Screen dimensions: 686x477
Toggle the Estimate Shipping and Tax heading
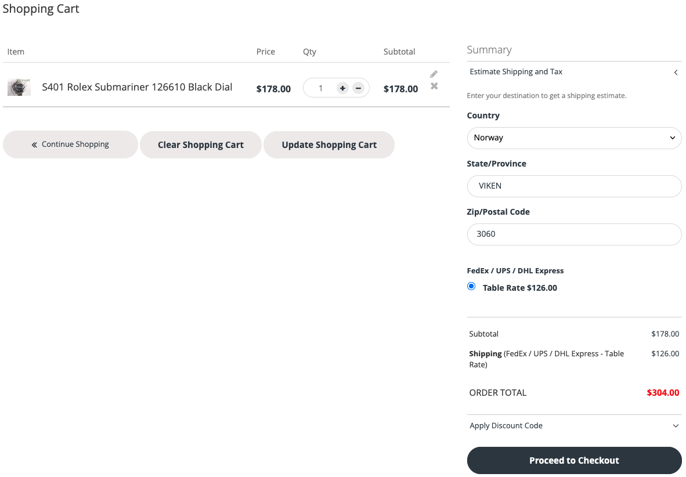(x=516, y=72)
